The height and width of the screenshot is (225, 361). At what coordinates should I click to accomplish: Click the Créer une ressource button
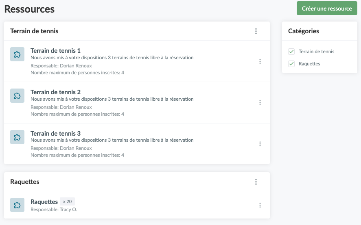(x=327, y=8)
